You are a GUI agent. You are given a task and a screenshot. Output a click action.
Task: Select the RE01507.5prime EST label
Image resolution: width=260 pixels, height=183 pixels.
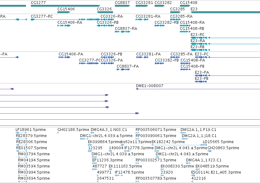(31, 148)
